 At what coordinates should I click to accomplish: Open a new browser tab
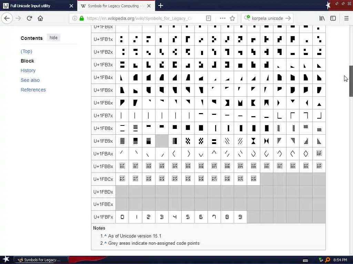161,5
